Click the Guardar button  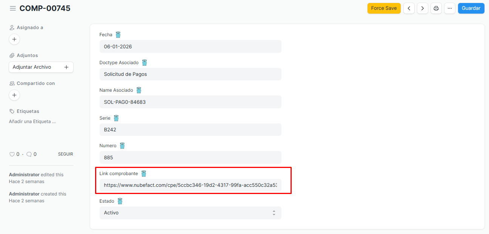(471, 8)
